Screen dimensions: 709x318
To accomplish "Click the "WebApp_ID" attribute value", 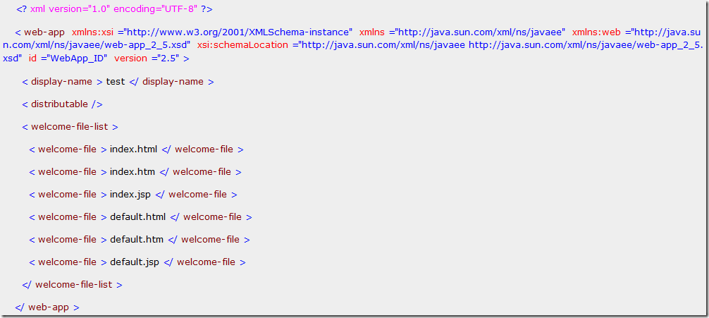I will 75,59.
